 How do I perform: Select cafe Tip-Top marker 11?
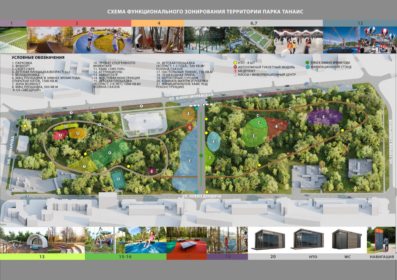point(188,114)
